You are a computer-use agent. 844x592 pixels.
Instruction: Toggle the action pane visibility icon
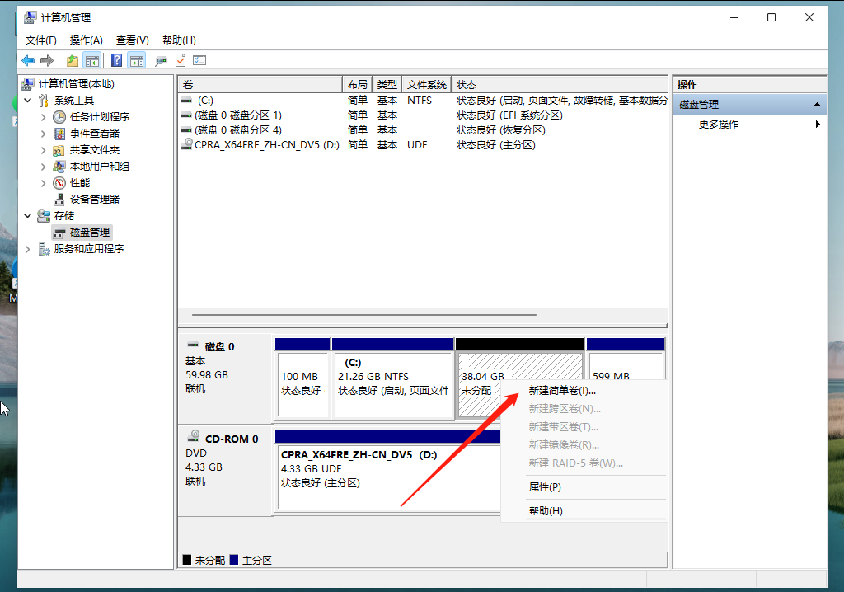pos(137,59)
